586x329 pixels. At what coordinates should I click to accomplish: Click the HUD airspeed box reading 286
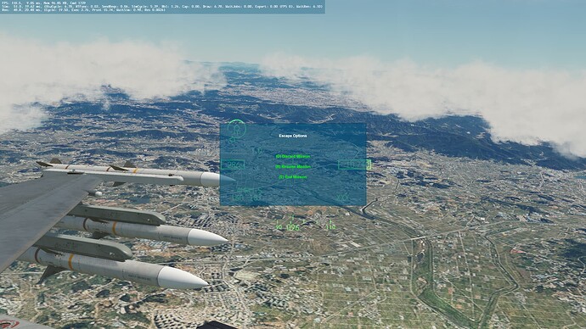coord(233,165)
